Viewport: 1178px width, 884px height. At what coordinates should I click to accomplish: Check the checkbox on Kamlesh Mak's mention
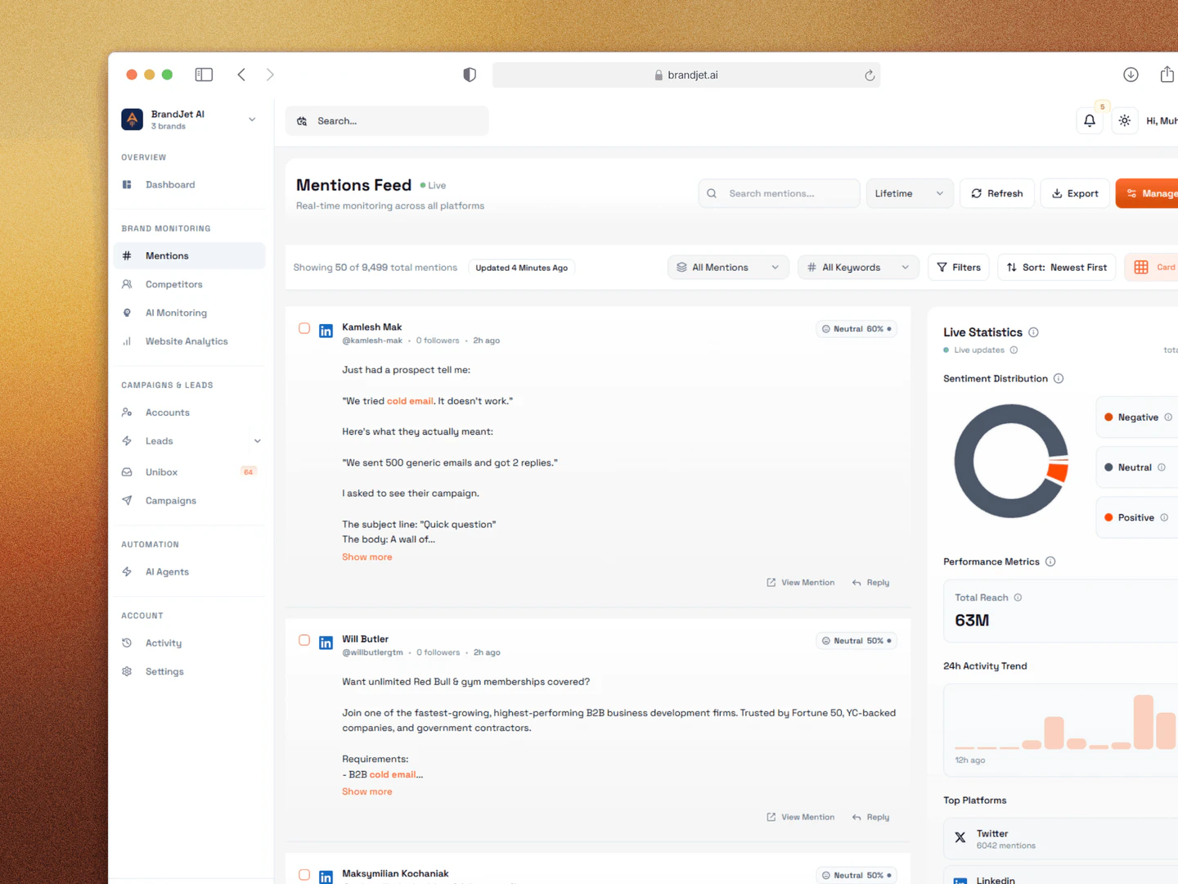tap(304, 328)
